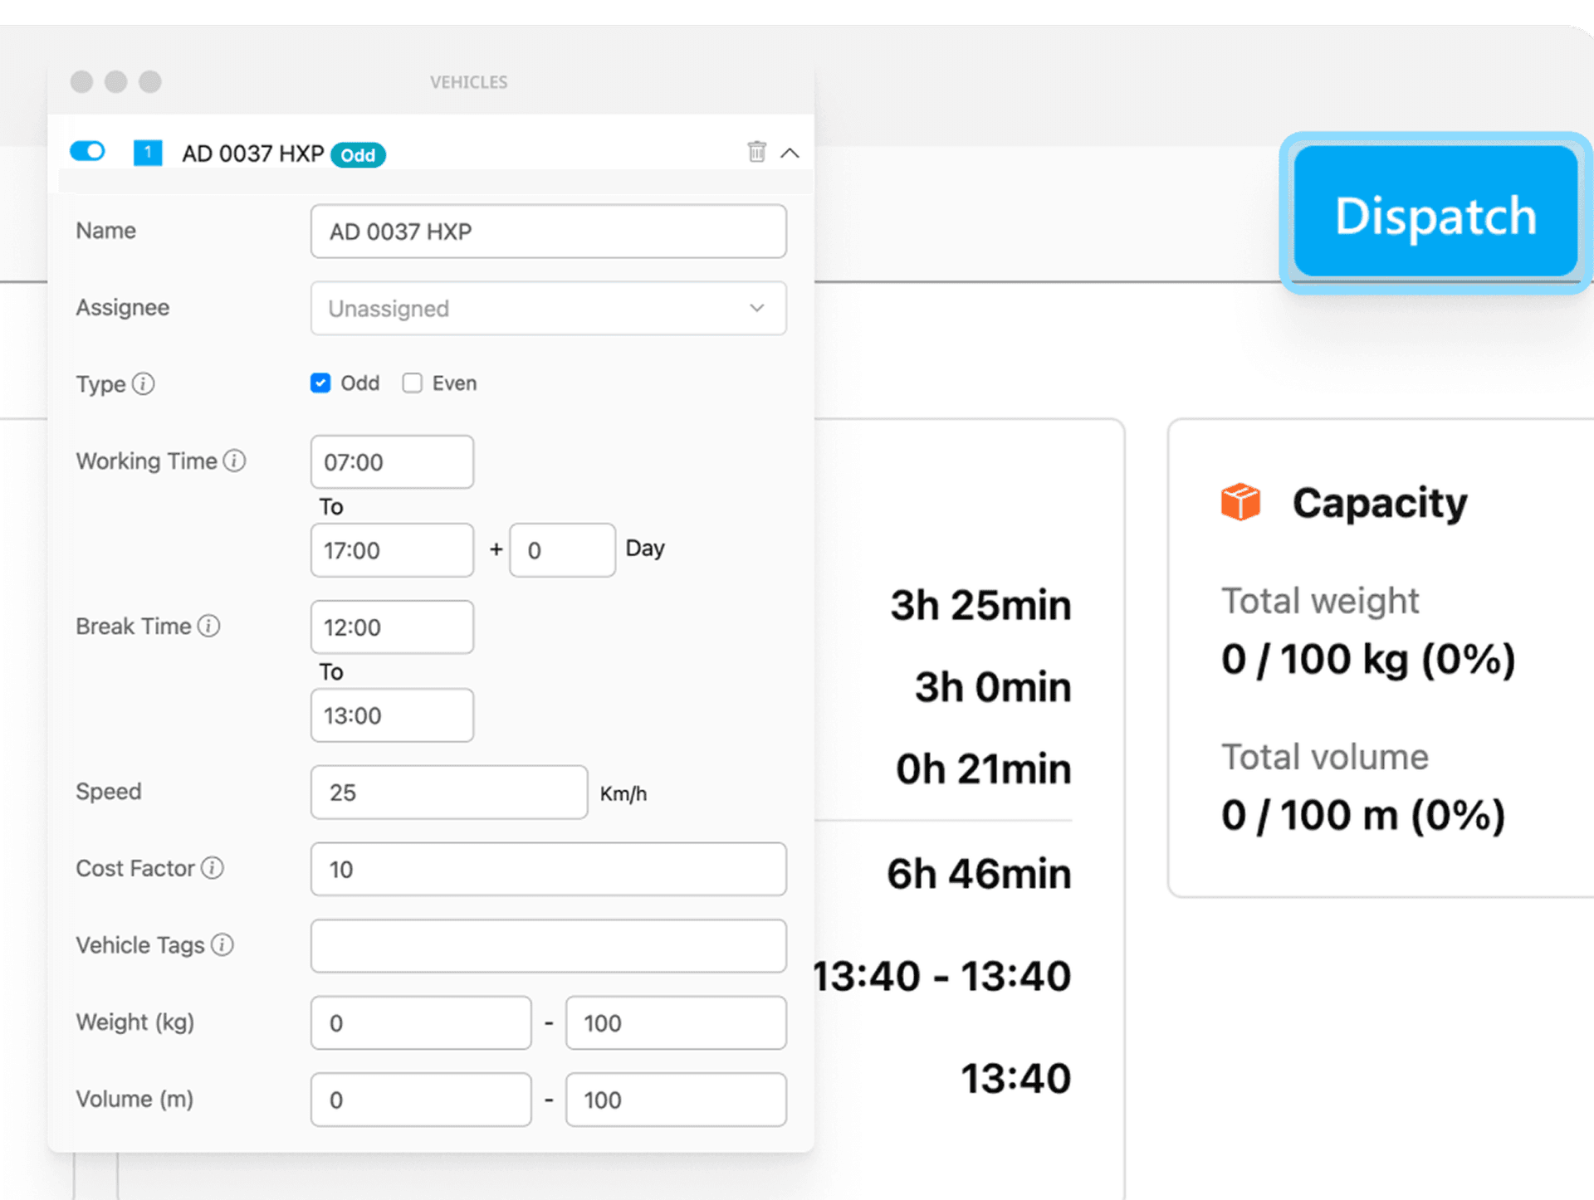Edit the Speed value of 25 Km/h

click(x=448, y=792)
